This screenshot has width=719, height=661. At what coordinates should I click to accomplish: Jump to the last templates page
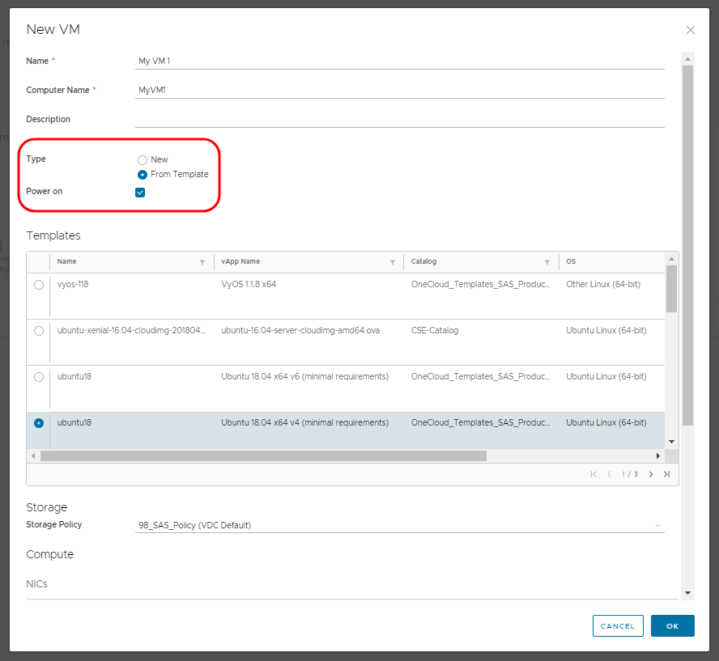(x=666, y=474)
